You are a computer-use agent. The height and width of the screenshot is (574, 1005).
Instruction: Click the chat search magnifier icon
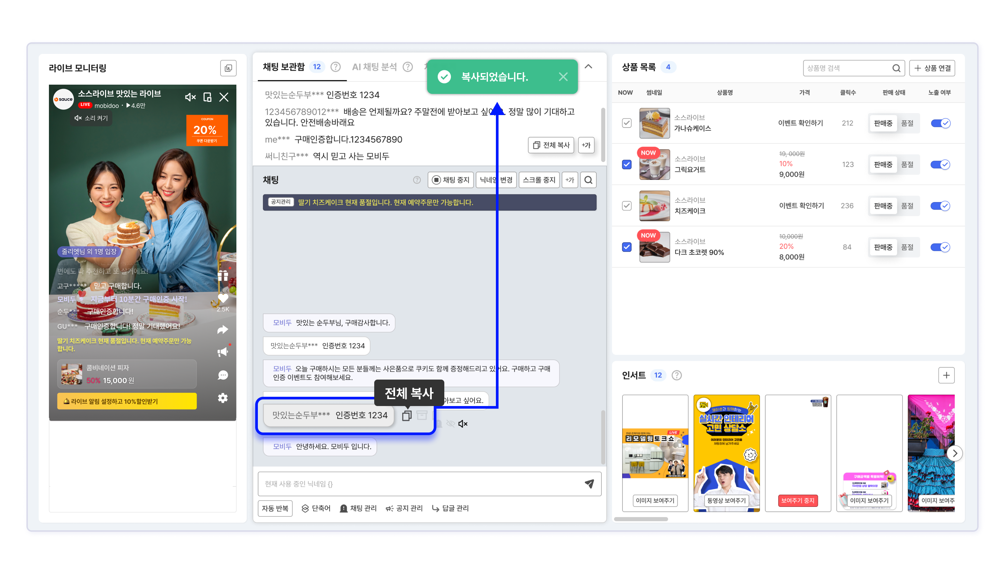[588, 180]
